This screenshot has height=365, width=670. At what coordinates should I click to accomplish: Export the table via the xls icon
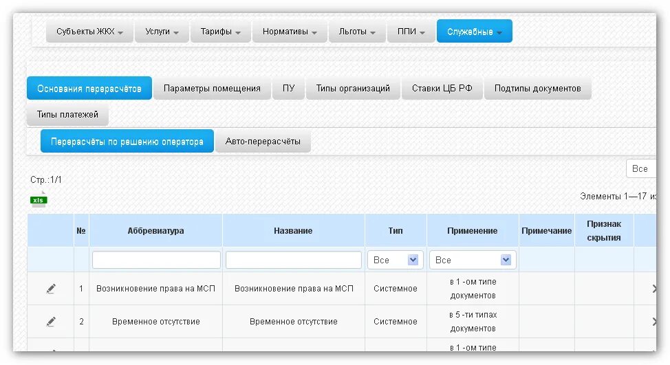pyautogui.click(x=39, y=200)
